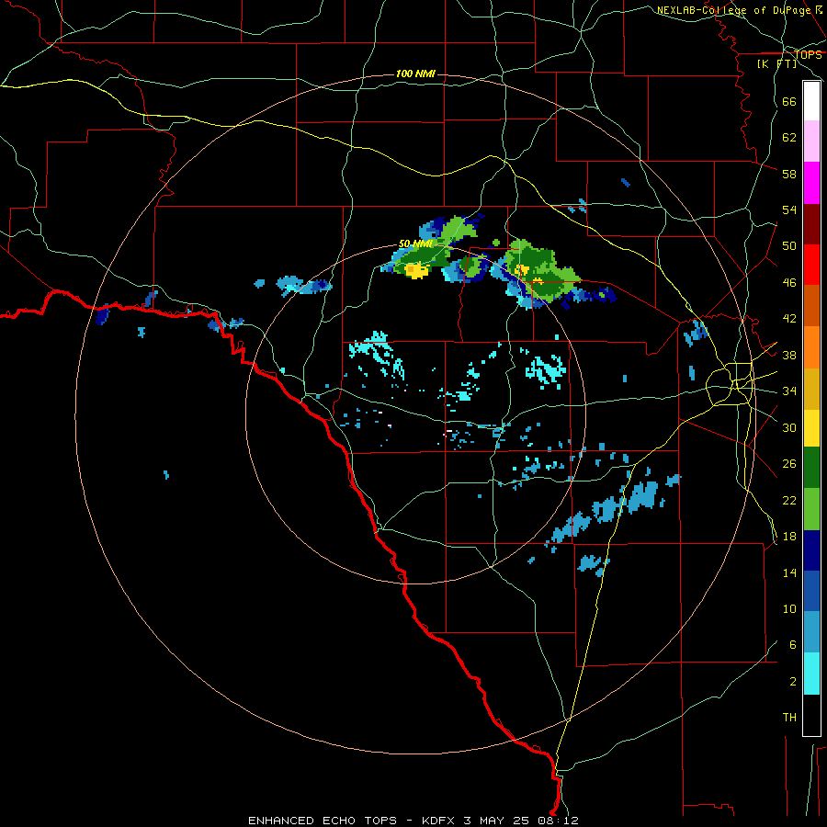
Task: Click the "34" scale value
Action: 789,391
